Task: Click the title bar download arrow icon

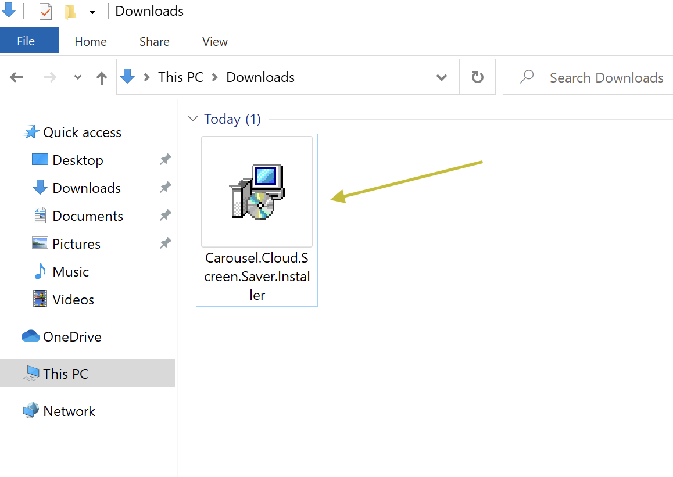Action: (9, 10)
